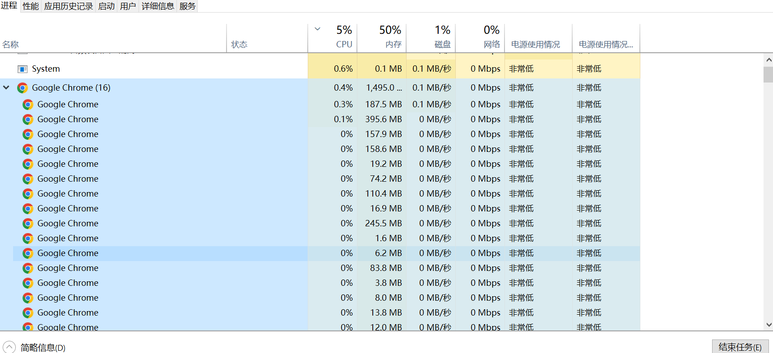Open the 启动 tab
773x353 pixels.
tap(106, 6)
